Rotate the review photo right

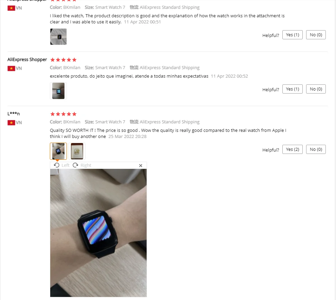pyautogui.click(x=82, y=165)
